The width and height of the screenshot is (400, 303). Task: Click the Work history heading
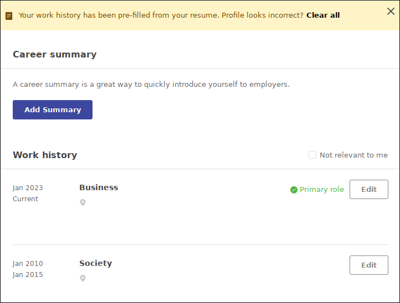[45, 155]
